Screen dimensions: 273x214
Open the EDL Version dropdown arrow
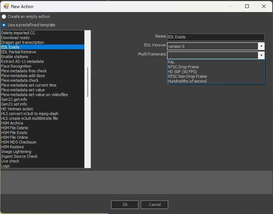(261, 46)
